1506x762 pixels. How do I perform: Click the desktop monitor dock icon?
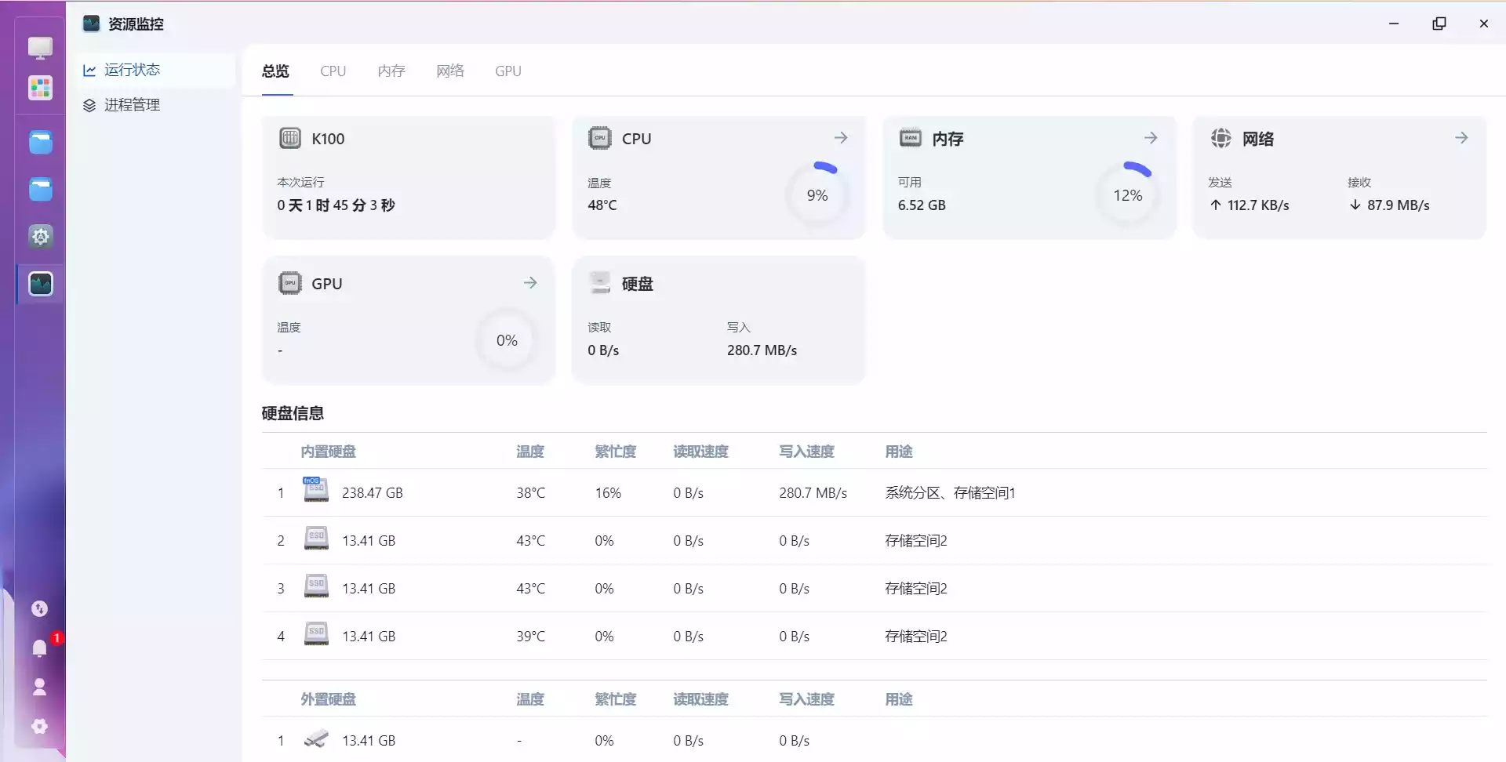(x=40, y=48)
